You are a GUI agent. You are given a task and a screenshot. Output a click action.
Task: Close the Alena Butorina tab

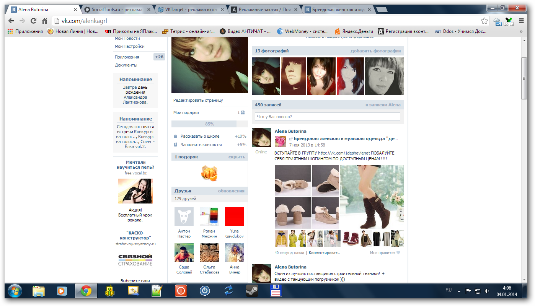tap(75, 10)
